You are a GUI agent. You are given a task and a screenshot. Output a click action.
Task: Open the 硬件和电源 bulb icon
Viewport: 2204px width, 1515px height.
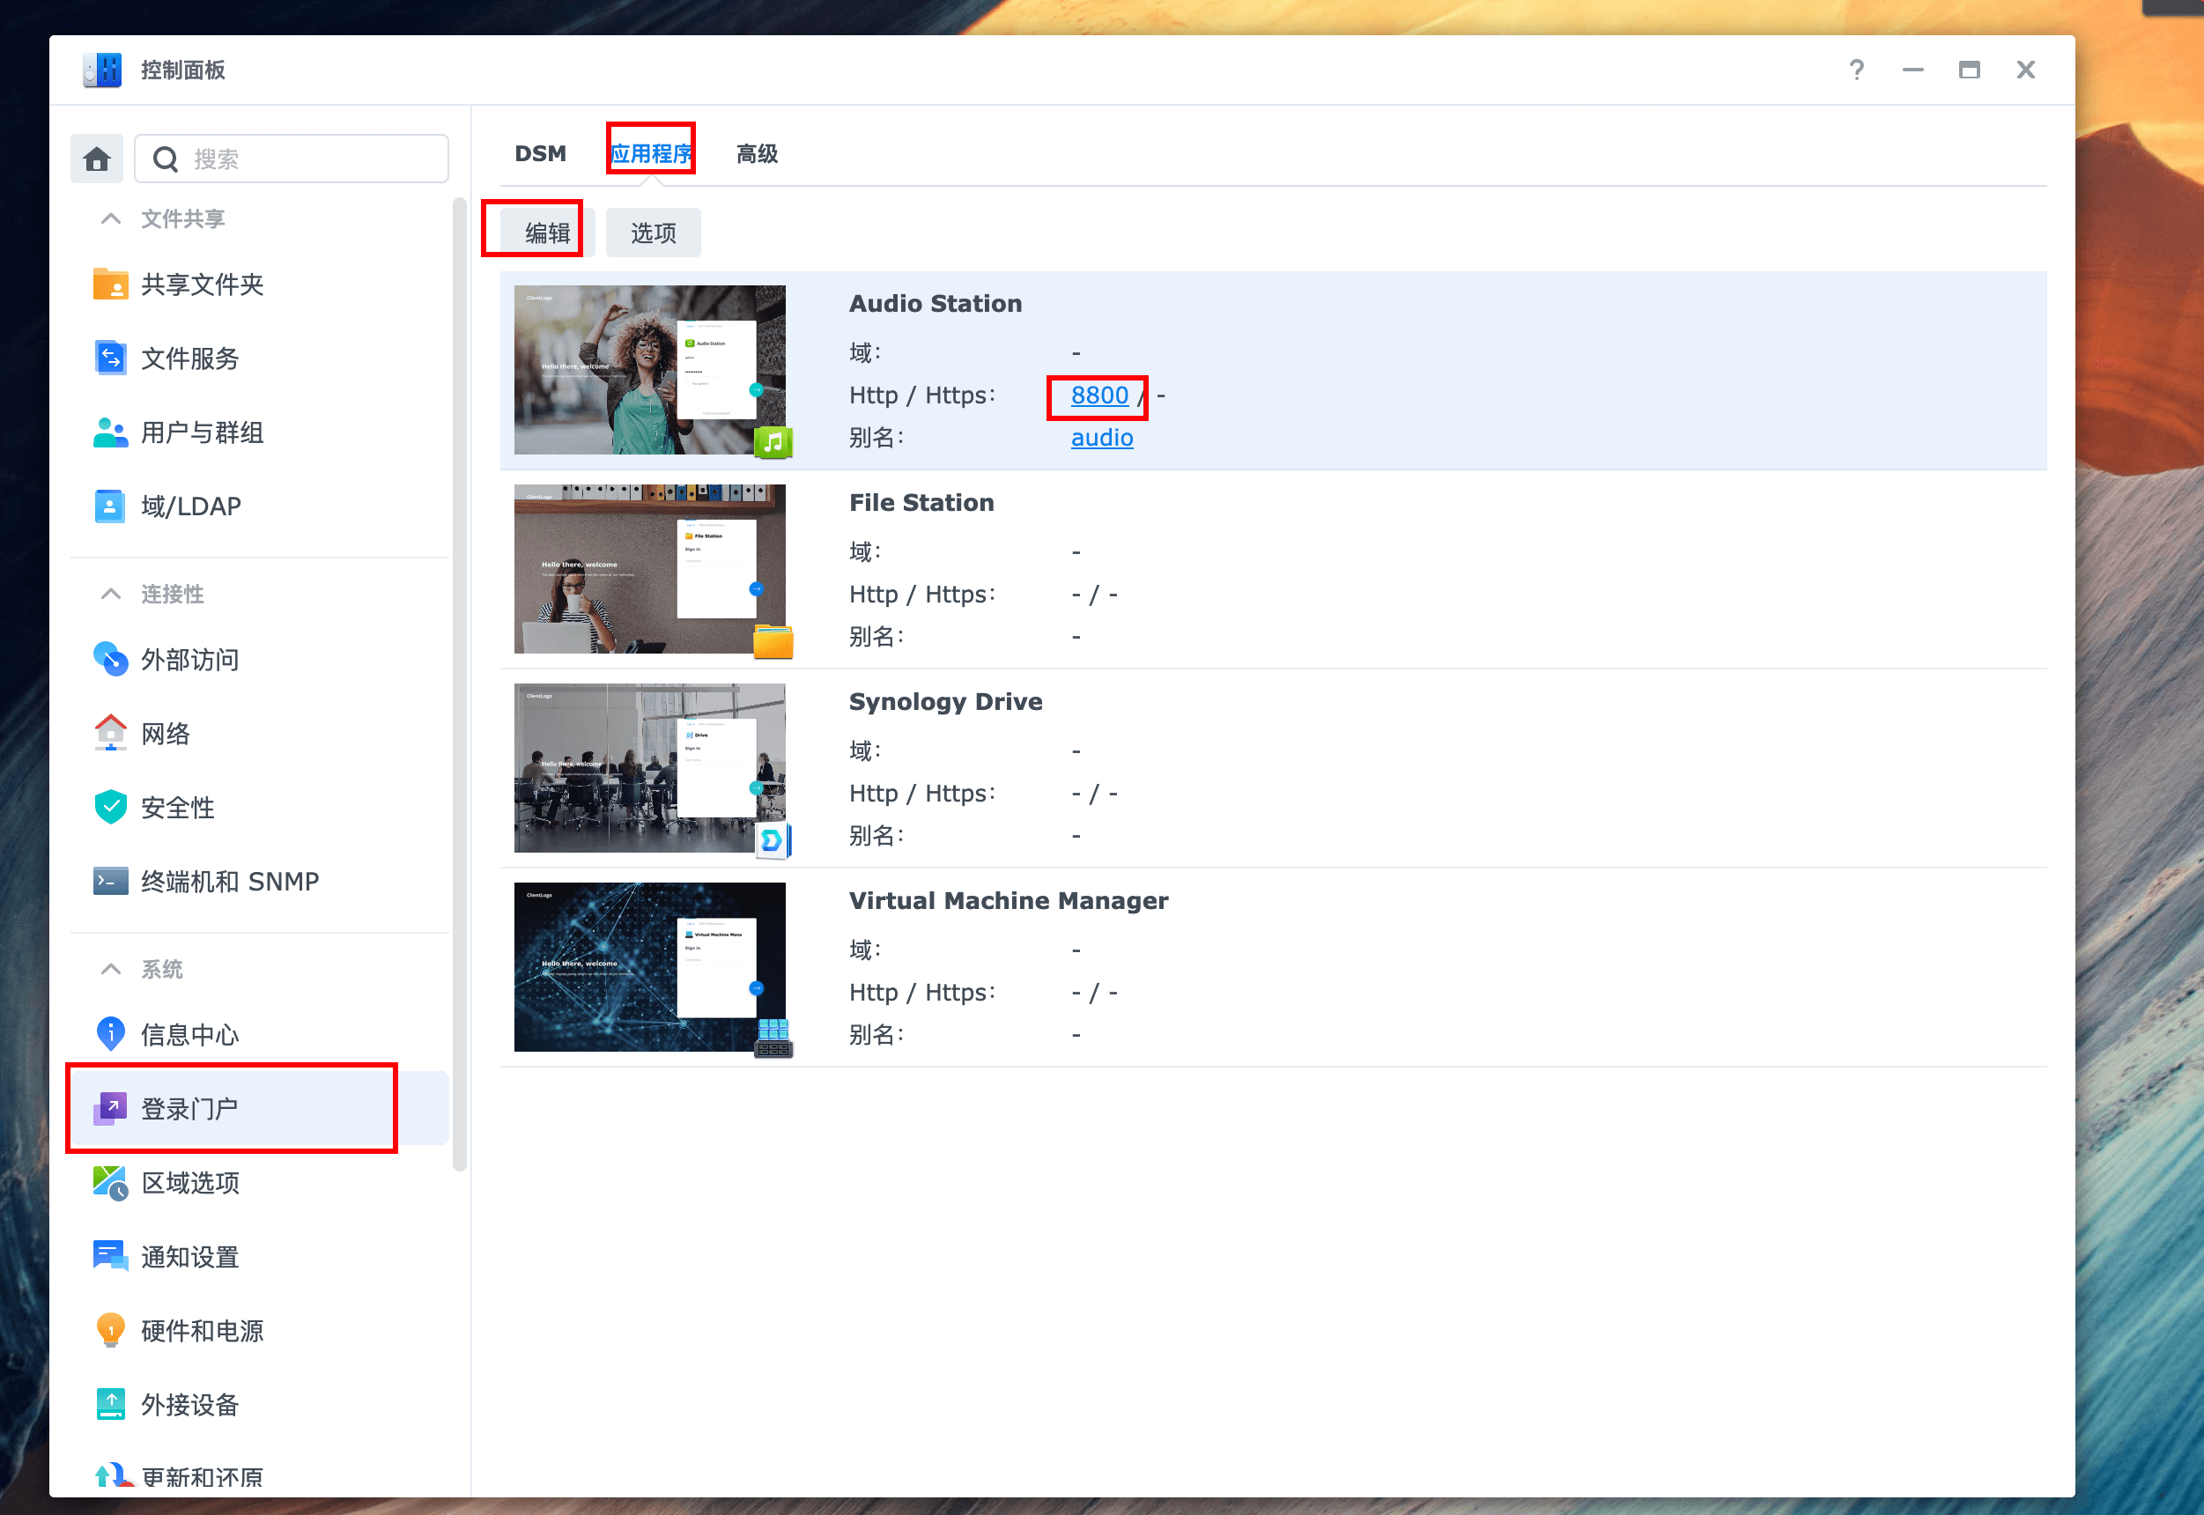(x=110, y=1330)
